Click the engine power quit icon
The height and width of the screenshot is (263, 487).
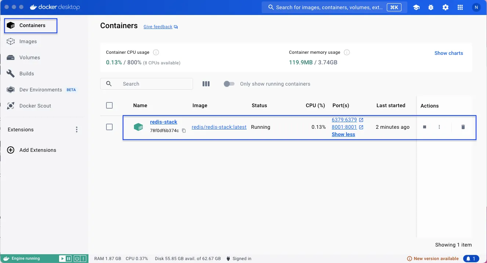[77, 259]
